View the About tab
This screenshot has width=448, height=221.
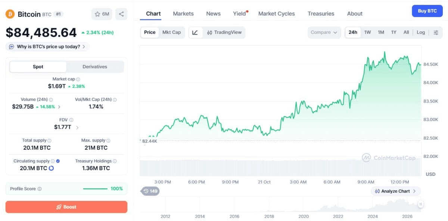(355, 14)
